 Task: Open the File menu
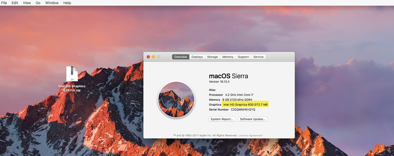click(4, 3)
